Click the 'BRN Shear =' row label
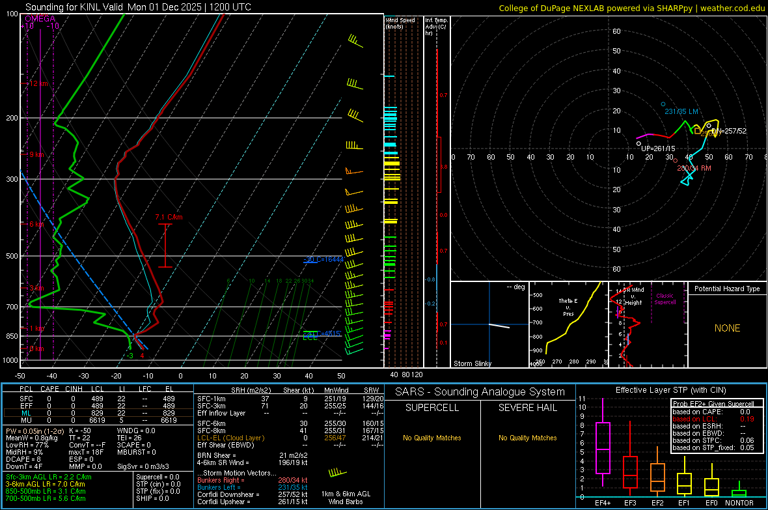768x510 pixels. (x=217, y=455)
